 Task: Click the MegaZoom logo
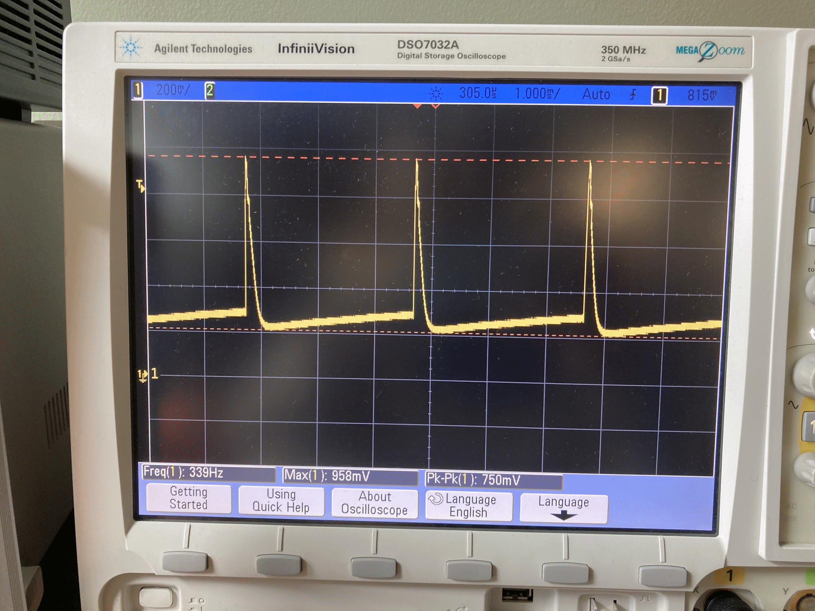tap(710, 51)
